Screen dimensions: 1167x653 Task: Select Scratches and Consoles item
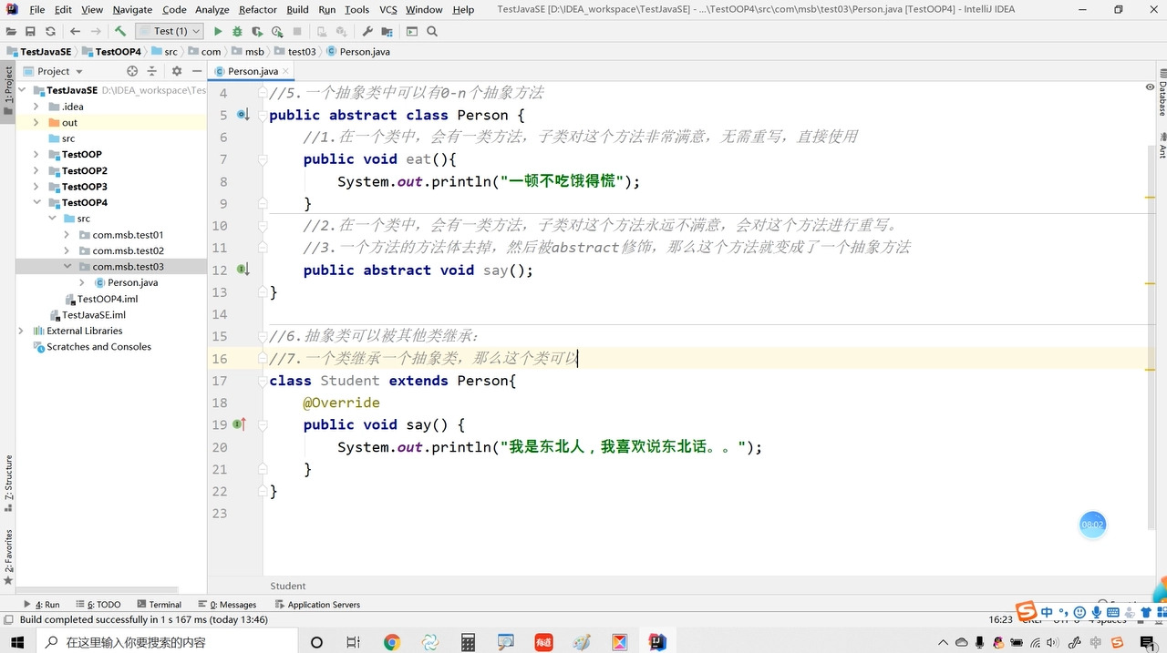(x=98, y=347)
